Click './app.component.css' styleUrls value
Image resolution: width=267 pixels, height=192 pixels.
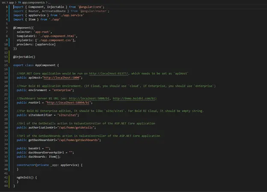[54, 40]
